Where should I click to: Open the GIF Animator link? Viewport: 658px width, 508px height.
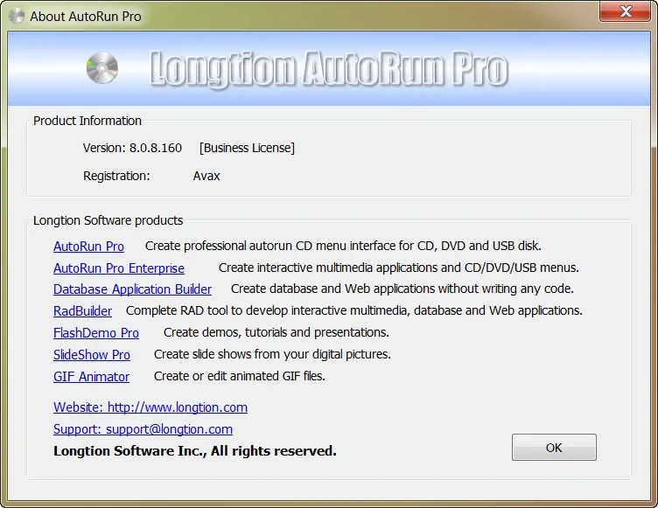pos(91,377)
